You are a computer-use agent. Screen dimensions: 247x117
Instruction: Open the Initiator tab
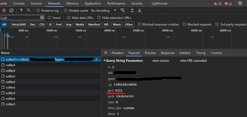(185, 53)
